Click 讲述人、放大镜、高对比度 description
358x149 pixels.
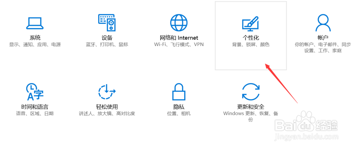[x=107, y=113]
